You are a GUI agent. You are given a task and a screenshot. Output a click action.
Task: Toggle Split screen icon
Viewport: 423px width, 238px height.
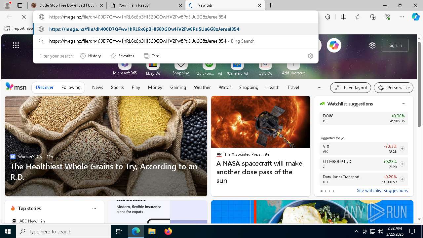pos(343,17)
